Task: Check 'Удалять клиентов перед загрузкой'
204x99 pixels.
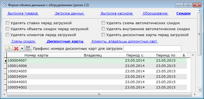Action: tap(7, 35)
